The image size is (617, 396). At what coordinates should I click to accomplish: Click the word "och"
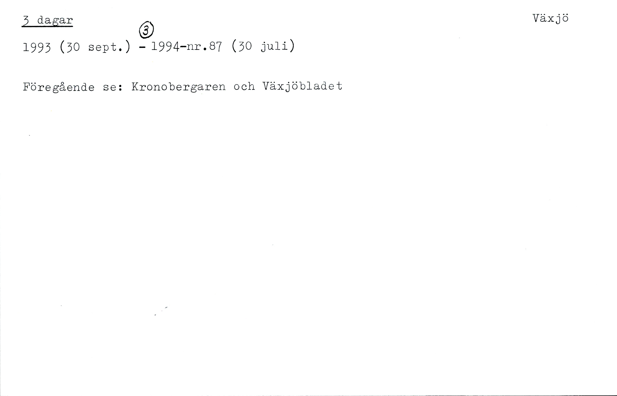pos(244,87)
